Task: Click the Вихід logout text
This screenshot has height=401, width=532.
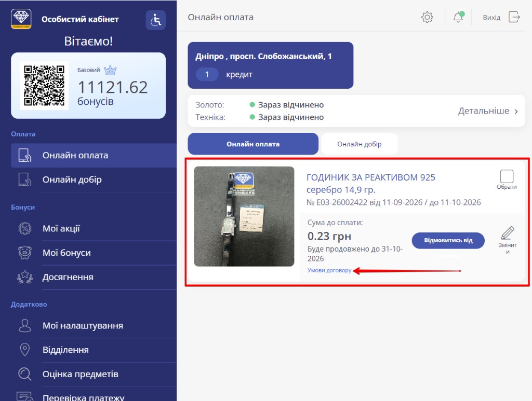Action: 491,17
